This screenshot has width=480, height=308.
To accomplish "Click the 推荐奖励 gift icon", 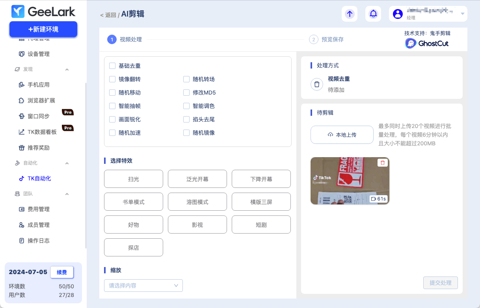I will pyautogui.click(x=22, y=148).
